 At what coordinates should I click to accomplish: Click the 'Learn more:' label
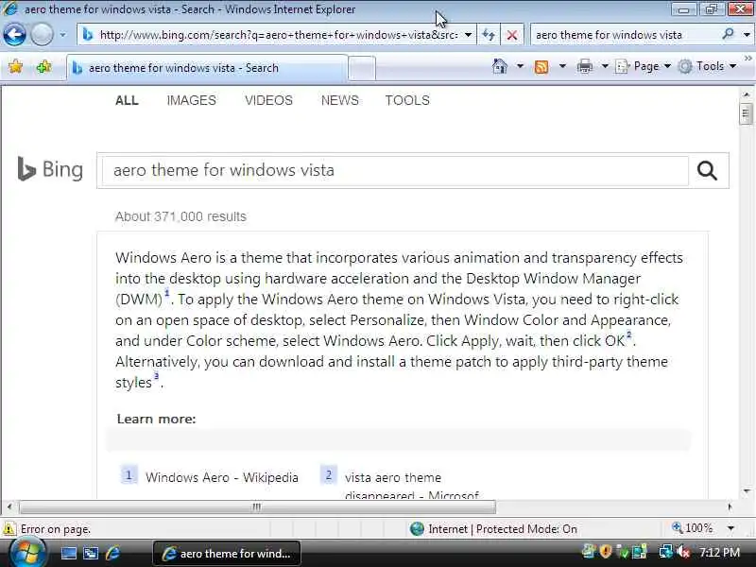[157, 419]
